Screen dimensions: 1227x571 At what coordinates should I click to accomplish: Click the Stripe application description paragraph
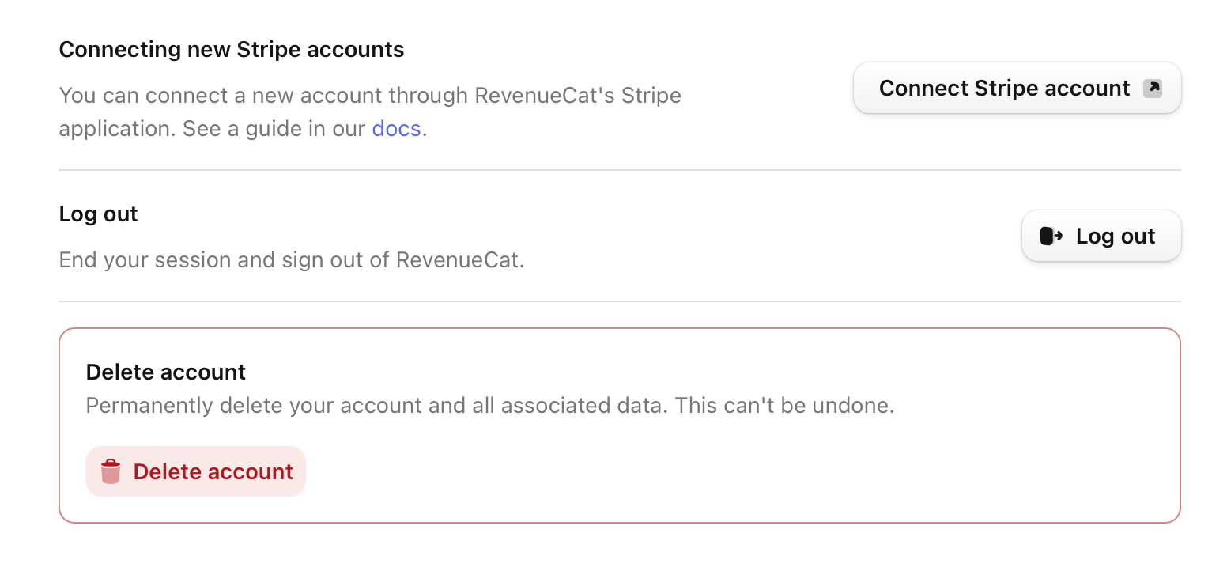(369, 111)
